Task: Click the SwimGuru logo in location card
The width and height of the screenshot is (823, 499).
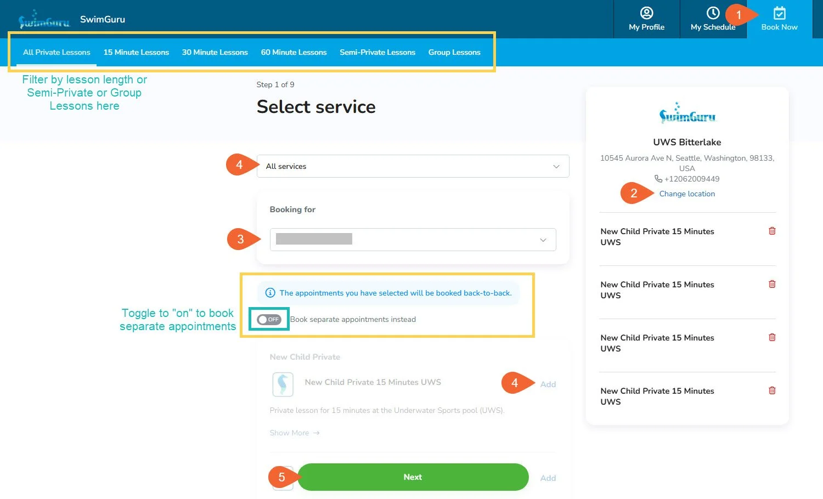Action: pyautogui.click(x=687, y=114)
